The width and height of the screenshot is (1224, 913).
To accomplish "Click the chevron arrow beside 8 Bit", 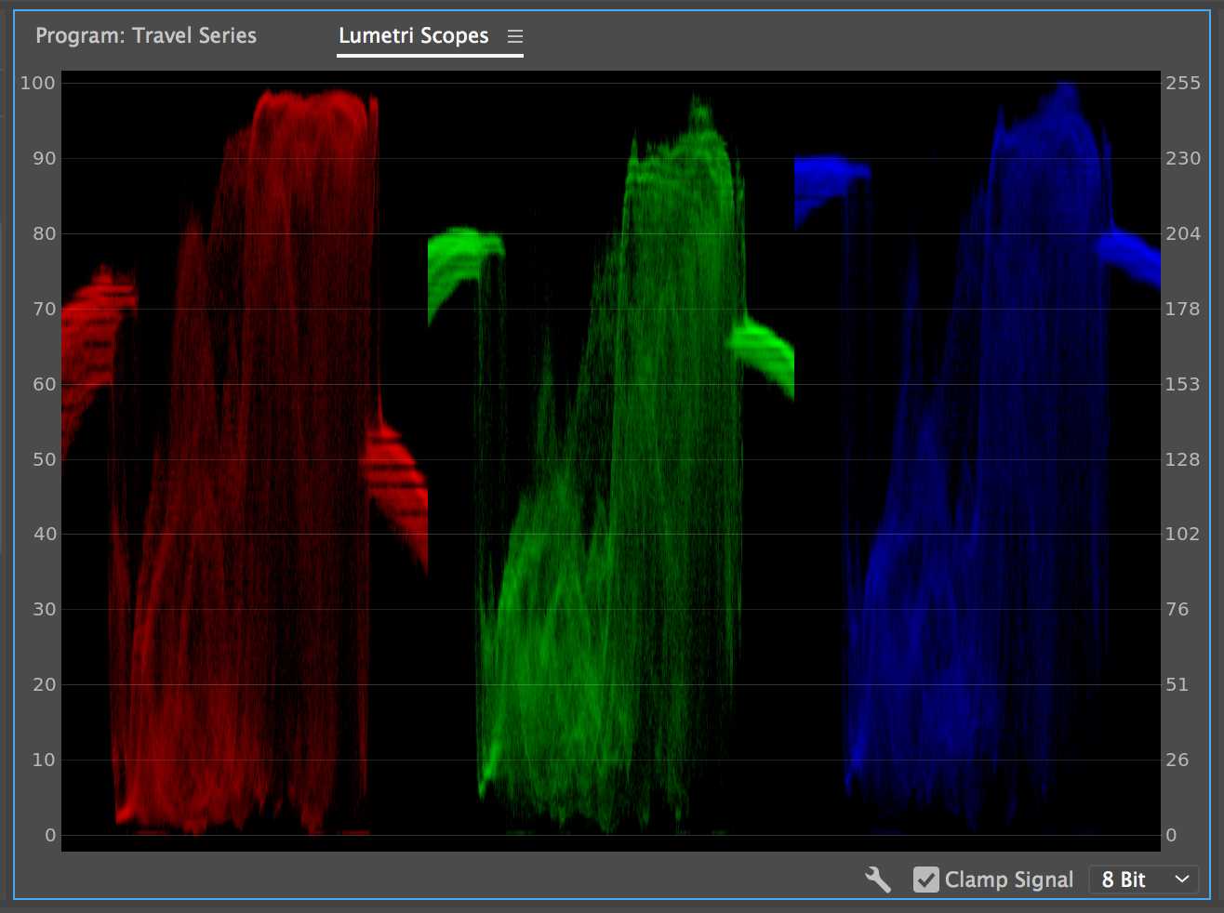I will click(x=1181, y=880).
